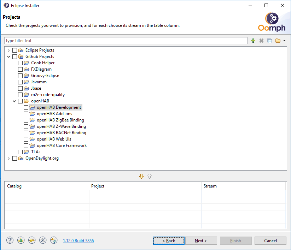Click the Project column header
Image resolution: width=291 pixels, height=250 pixels.
tap(145, 186)
